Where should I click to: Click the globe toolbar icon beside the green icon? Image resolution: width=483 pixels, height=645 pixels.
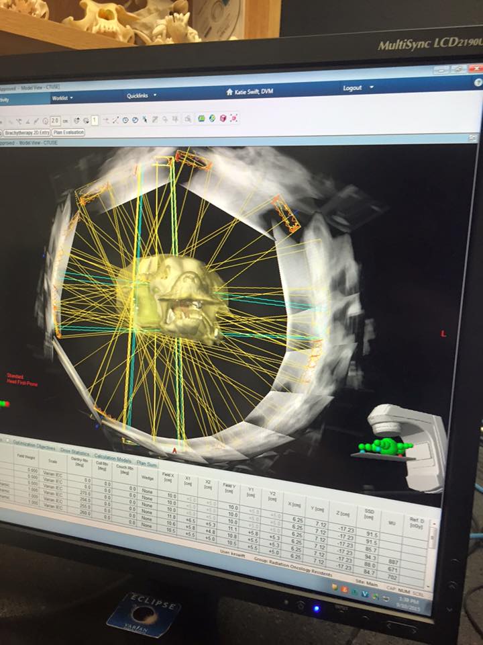(x=212, y=119)
